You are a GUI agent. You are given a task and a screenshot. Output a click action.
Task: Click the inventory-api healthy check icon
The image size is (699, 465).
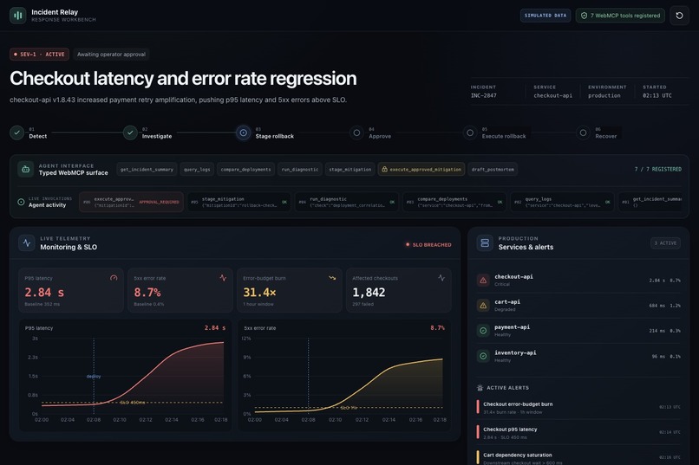click(x=483, y=356)
